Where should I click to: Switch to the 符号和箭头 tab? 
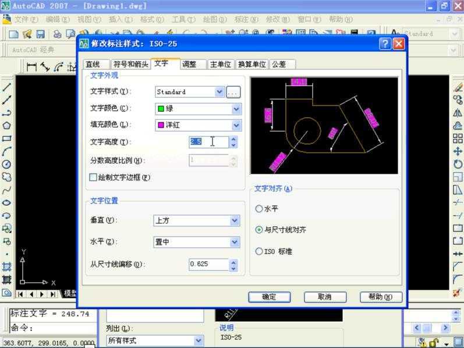click(x=130, y=64)
